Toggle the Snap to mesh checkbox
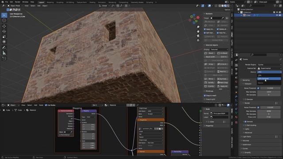This screenshot has width=283, height=159. coord(205,95)
